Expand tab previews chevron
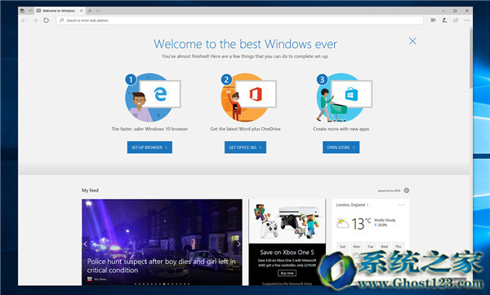The height and width of the screenshot is (295, 490). 98,11
